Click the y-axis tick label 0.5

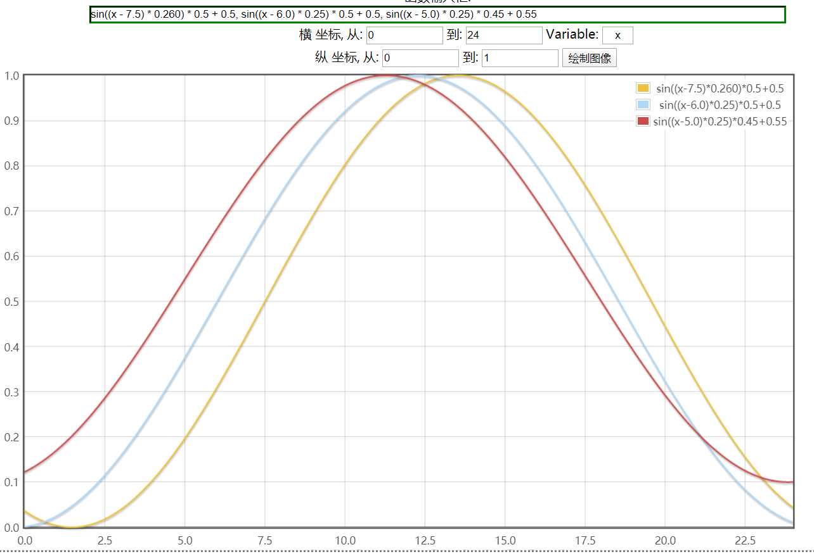(x=12, y=301)
